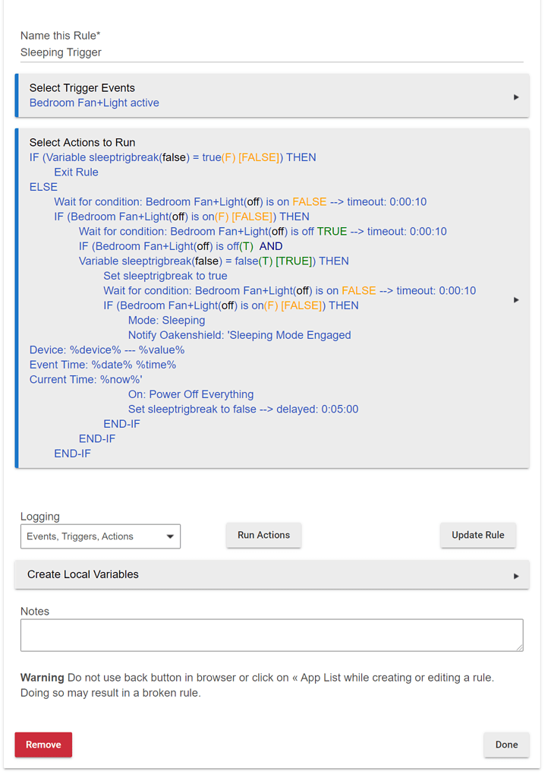Image resolution: width=551 pixels, height=778 pixels.
Task: Click the 'Select Trigger Events' heading
Action: [82, 88]
